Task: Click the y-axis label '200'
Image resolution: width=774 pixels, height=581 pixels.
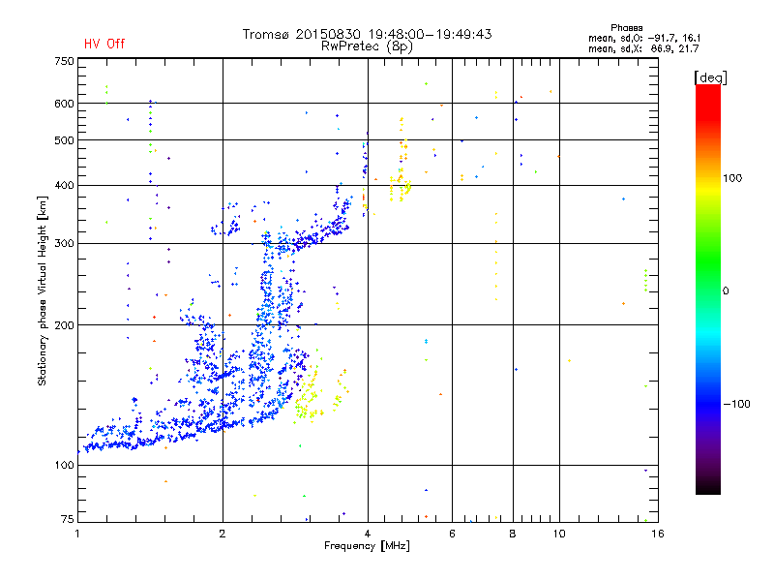Action: [x=64, y=325]
